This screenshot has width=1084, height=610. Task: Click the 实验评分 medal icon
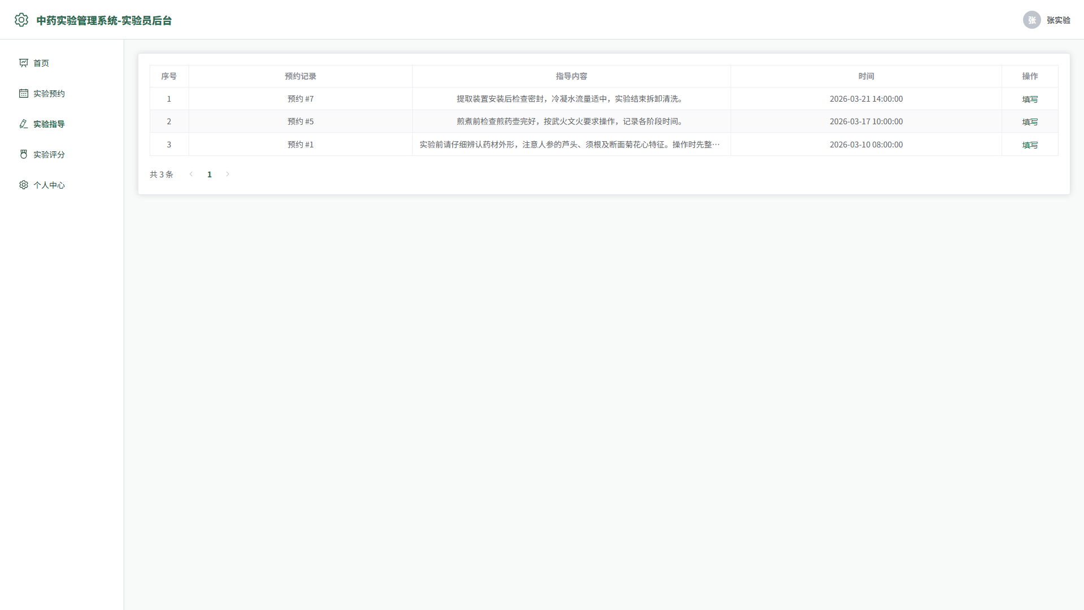pos(24,154)
